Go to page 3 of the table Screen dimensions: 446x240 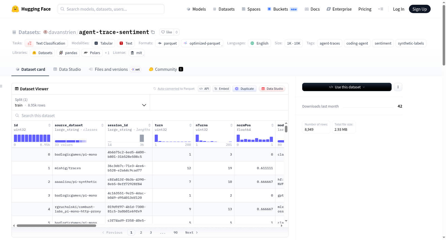(x=151, y=232)
